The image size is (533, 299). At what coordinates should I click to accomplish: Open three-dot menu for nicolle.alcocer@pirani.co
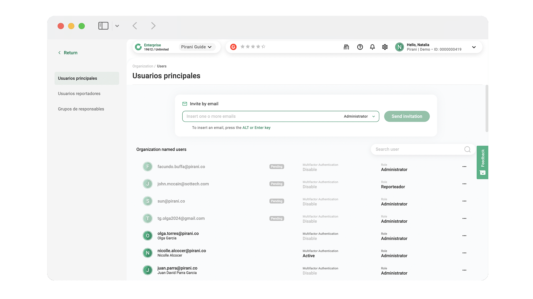pyautogui.click(x=464, y=253)
